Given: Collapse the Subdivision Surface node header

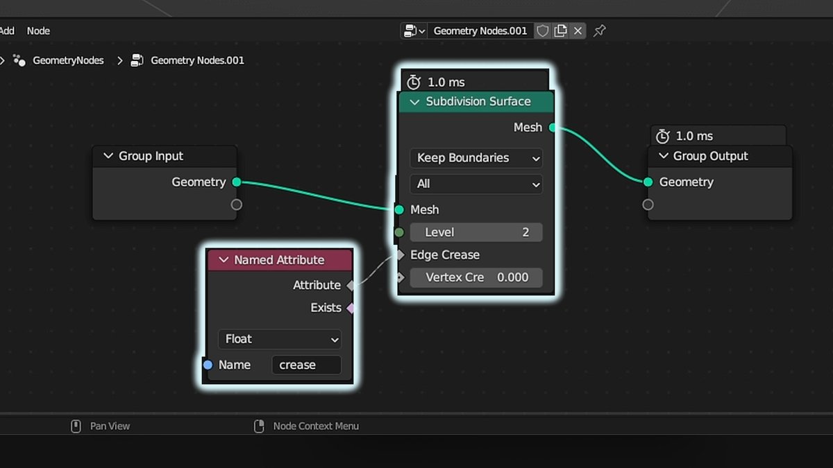Looking at the screenshot, I should (x=414, y=101).
